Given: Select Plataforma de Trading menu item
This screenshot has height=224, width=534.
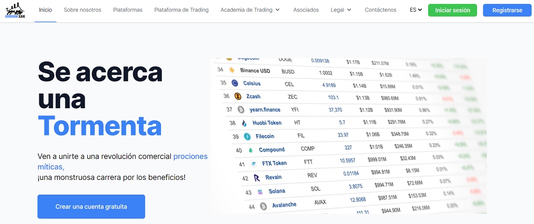Looking at the screenshot, I should (x=181, y=10).
